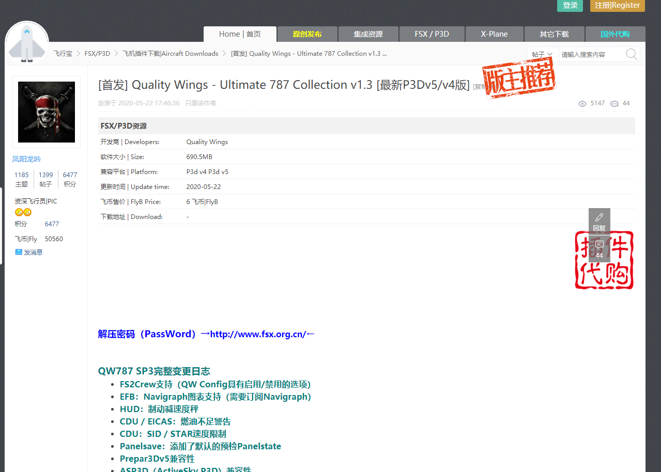This screenshot has height=472, width=661.
Task: Click the 登录 login button
Action: coord(570,5)
